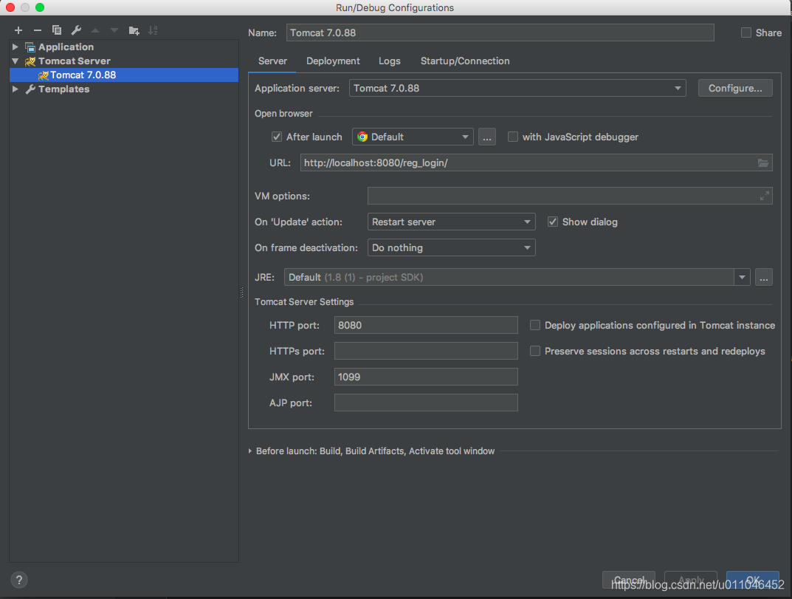
Task: Click the OK button
Action: click(x=753, y=580)
